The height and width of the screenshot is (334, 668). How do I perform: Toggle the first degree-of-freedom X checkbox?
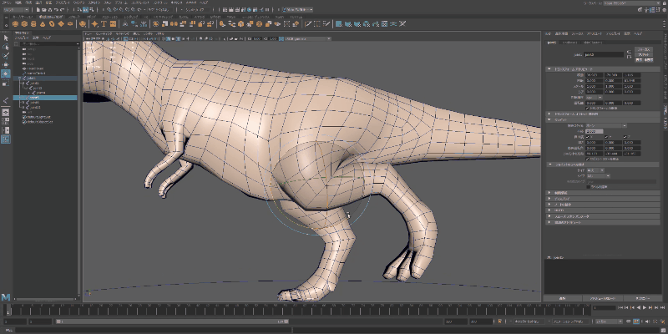pos(587,137)
